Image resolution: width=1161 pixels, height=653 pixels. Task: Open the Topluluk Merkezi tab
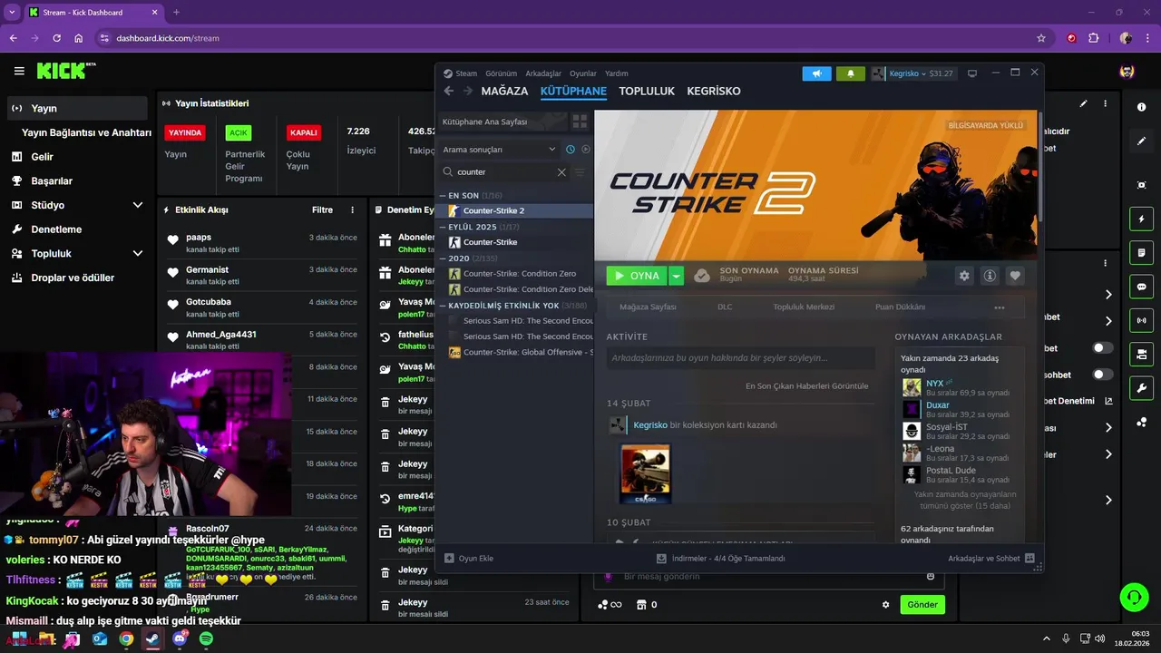point(804,307)
